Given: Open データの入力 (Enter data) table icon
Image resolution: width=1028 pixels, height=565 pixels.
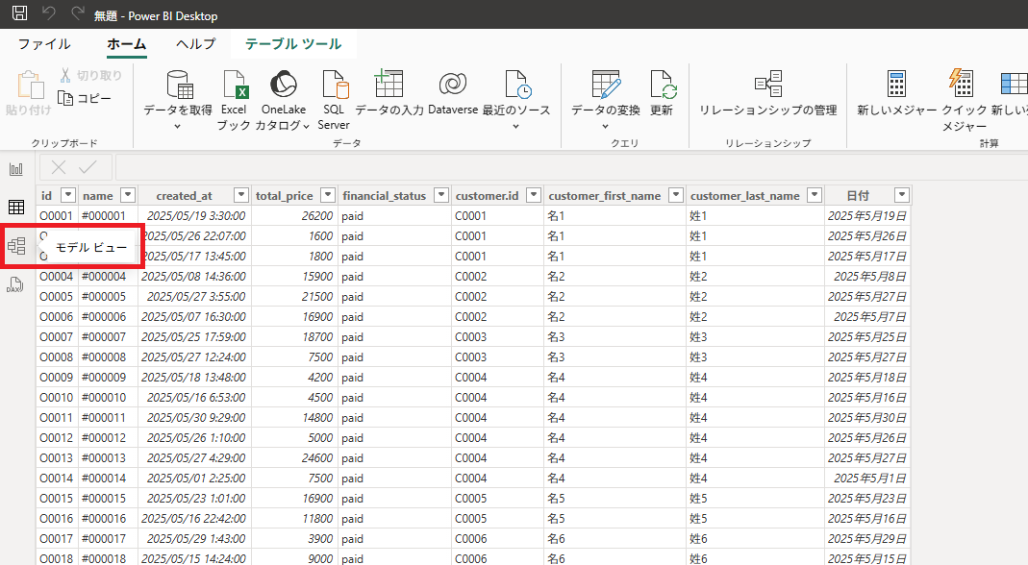Looking at the screenshot, I should pos(389,84).
